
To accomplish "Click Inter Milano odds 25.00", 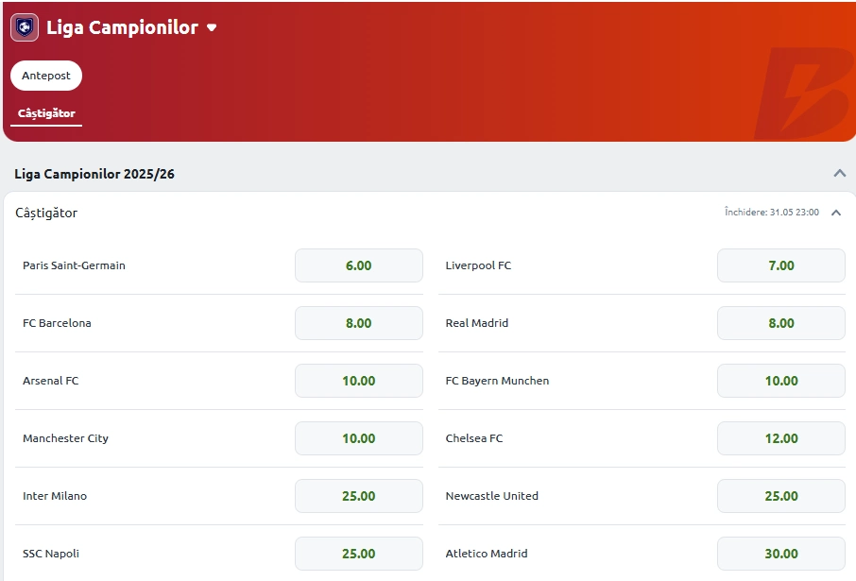I will pyautogui.click(x=359, y=496).
